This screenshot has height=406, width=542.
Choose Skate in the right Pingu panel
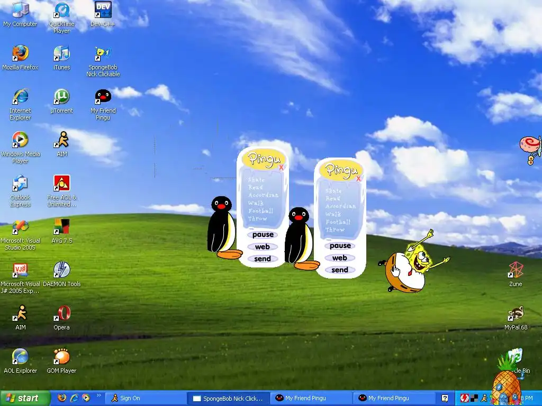(333, 190)
